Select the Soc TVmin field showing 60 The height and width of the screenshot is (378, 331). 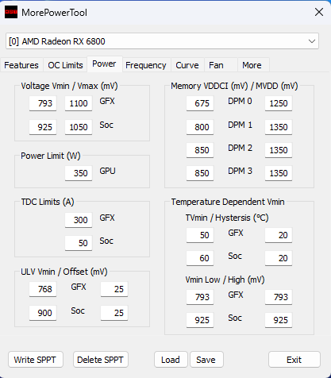200,258
